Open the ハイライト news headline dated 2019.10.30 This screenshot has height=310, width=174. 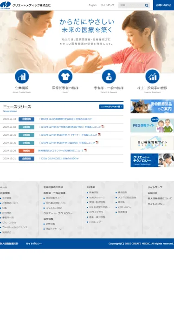coord(68,135)
